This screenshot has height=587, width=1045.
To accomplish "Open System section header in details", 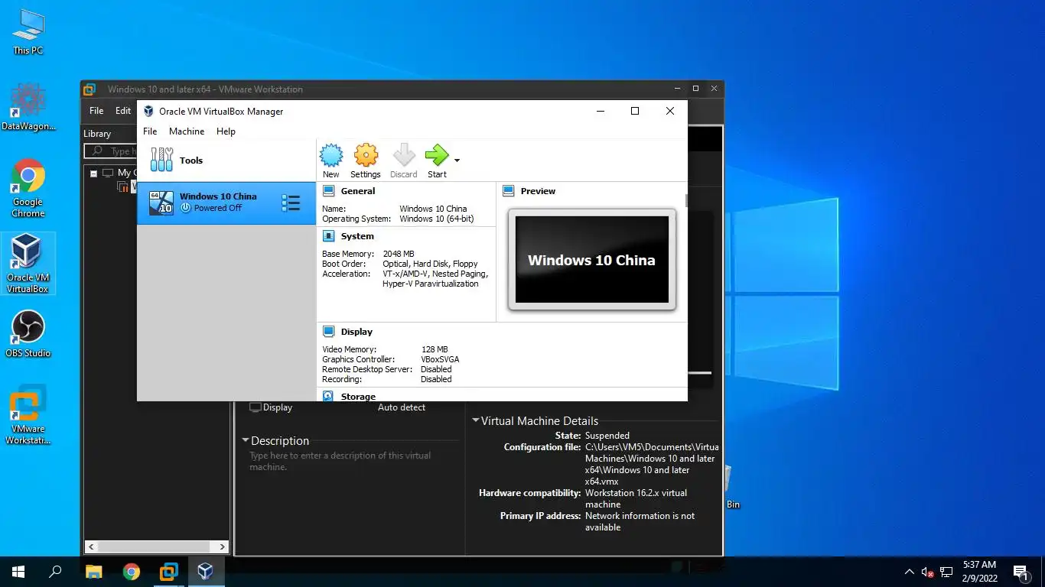I will 357,236.
